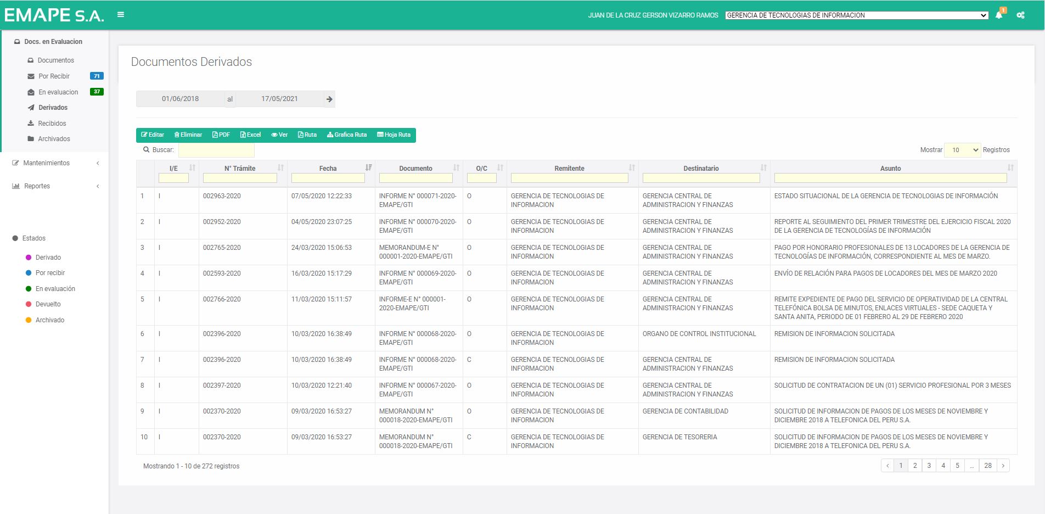The width and height of the screenshot is (1045, 514).
Task: Click En evaluación green status dot
Action: point(29,289)
